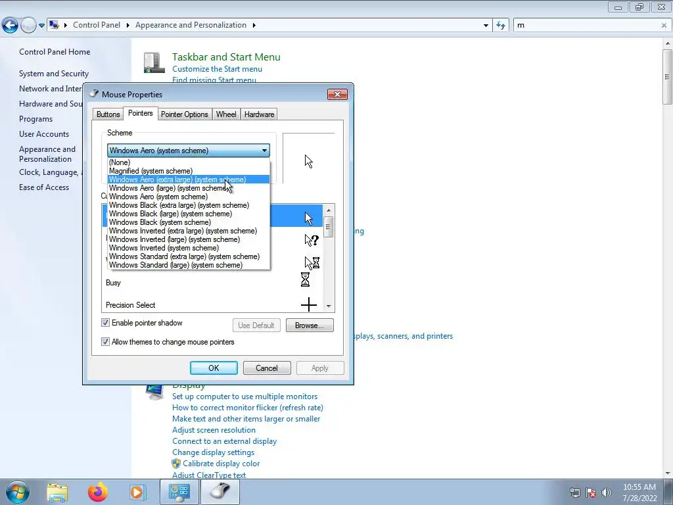Switch to the Buttons tab
Screen dimensions: 673x505
(x=108, y=114)
